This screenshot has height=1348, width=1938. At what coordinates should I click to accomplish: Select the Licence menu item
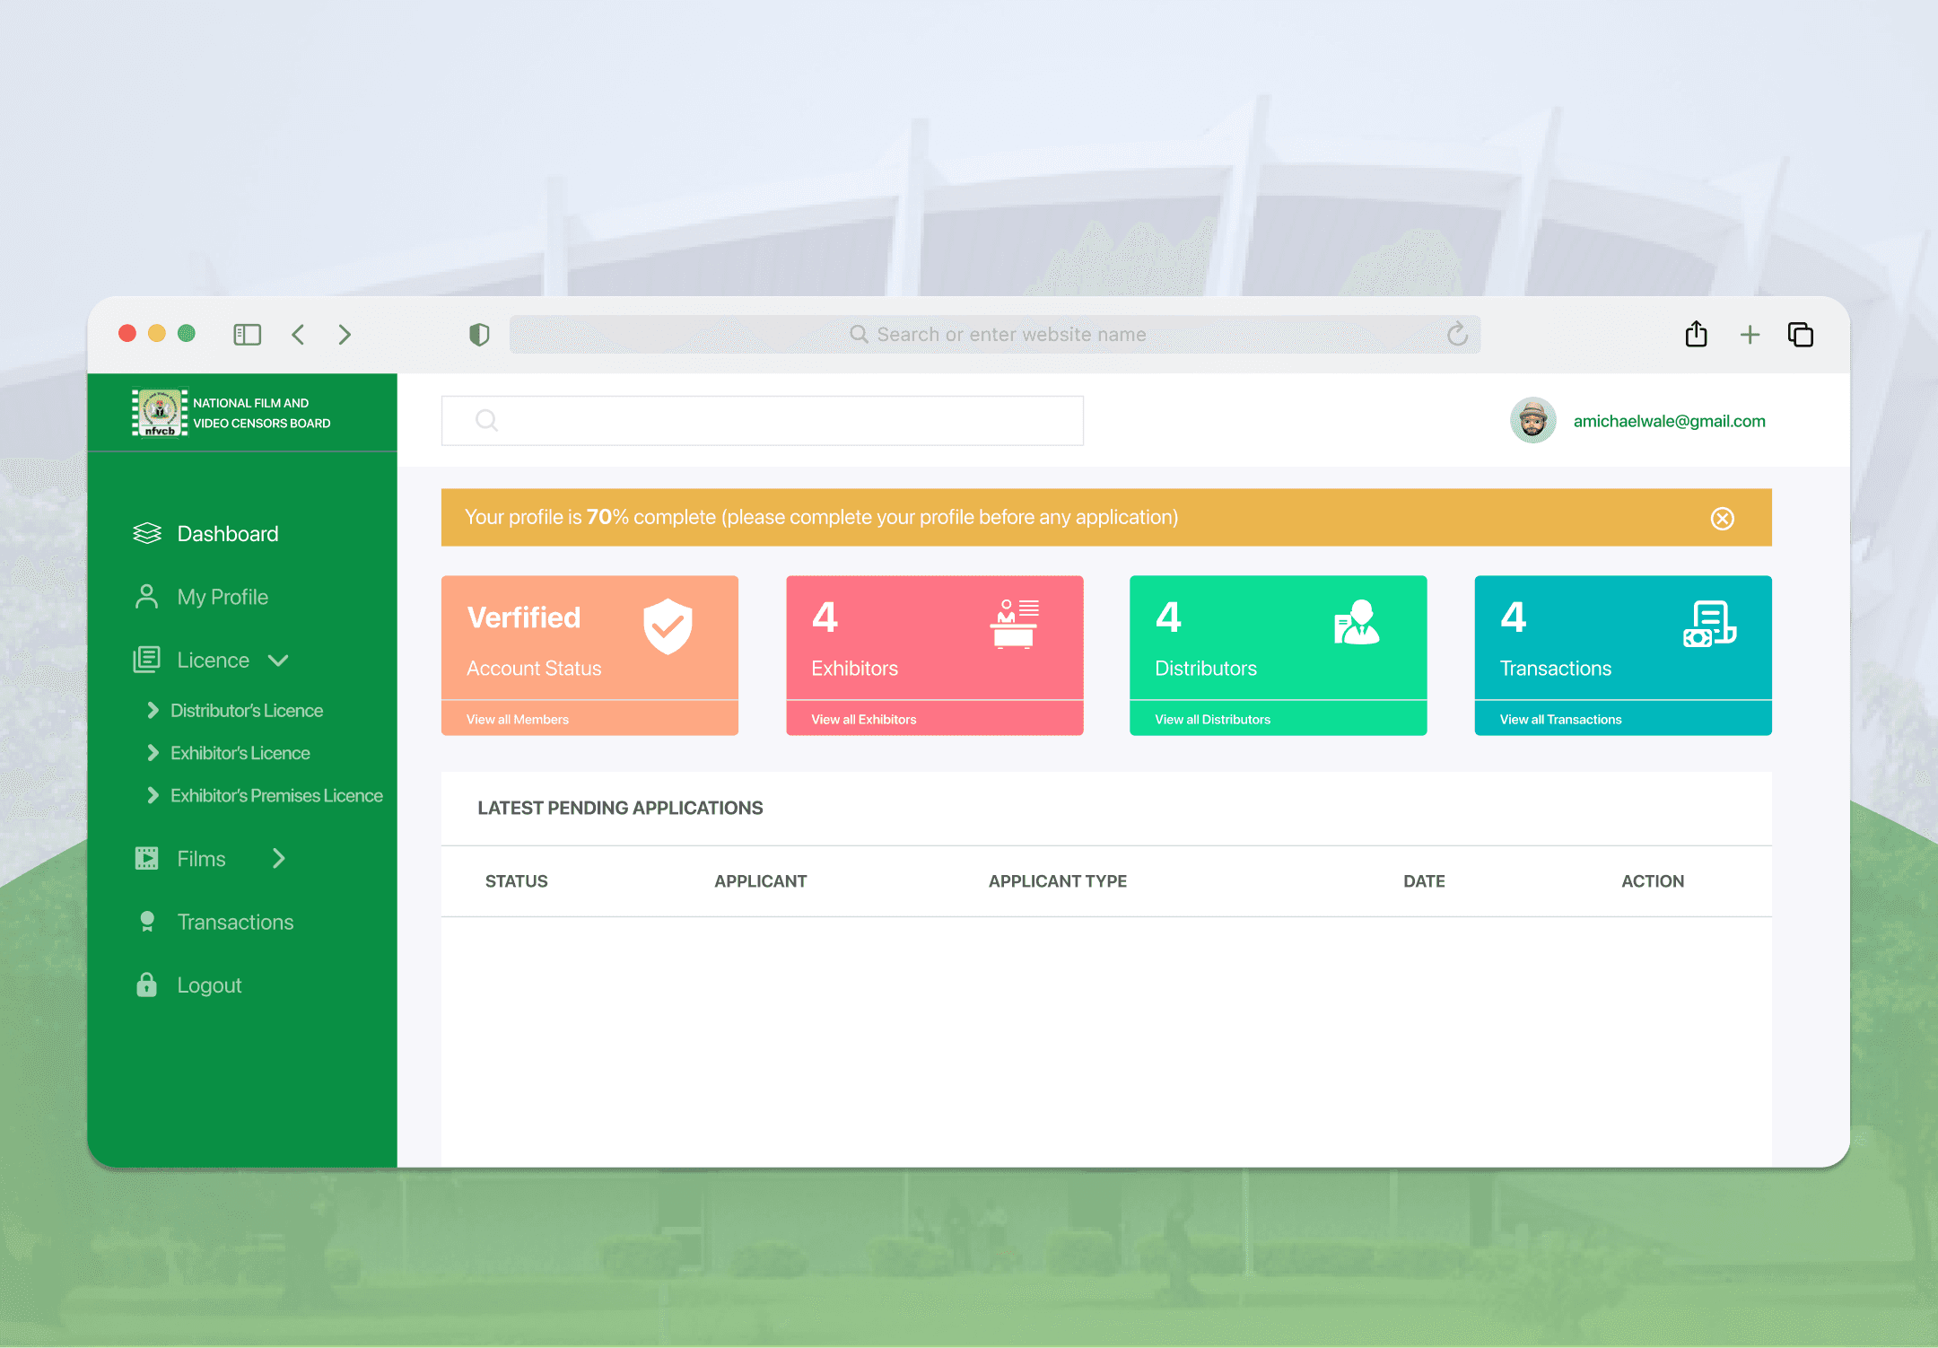tap(214, 661)
